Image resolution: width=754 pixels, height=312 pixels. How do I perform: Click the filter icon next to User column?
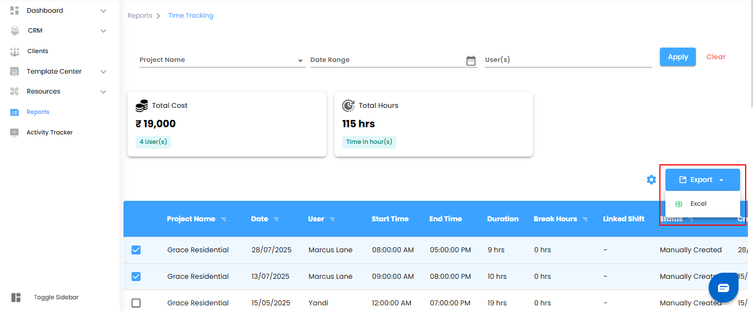[x=332, y=220]
